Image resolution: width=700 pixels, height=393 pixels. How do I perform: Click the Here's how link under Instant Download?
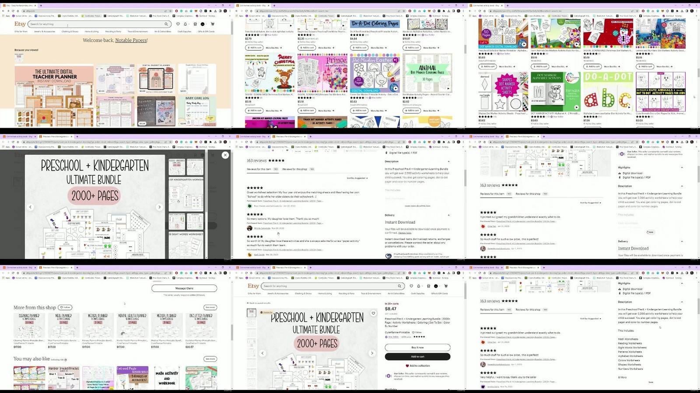click(405, 233)
